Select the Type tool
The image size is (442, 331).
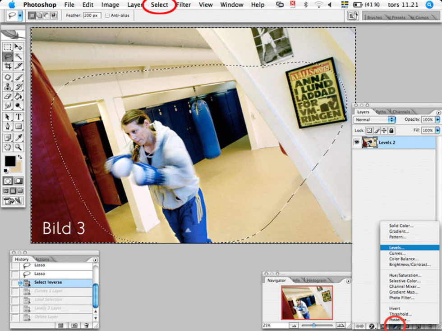18,117
